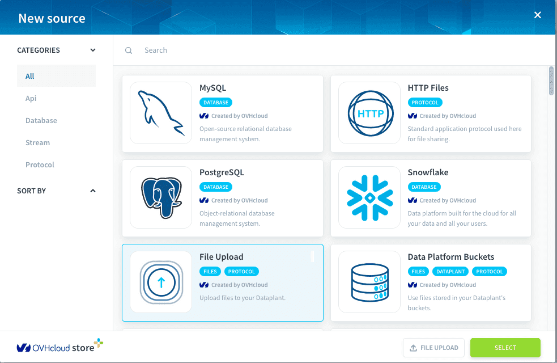The width and height of the screenshot is (557, 363).
Task: Click the DATABASE tag on the MySQL card
Action: click(216, 103)
